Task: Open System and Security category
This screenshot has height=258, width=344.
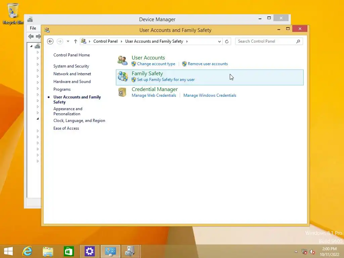Action: pyautogui.click(x=71, y=66)
